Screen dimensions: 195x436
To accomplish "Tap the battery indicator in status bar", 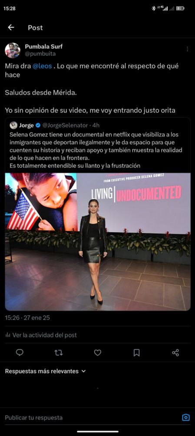I will 180,9.
